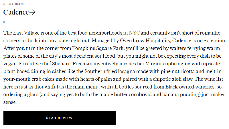Click the arrow icon beside Cadence
The height and width of the screenshot is (129, 229).
click(32, 13)
